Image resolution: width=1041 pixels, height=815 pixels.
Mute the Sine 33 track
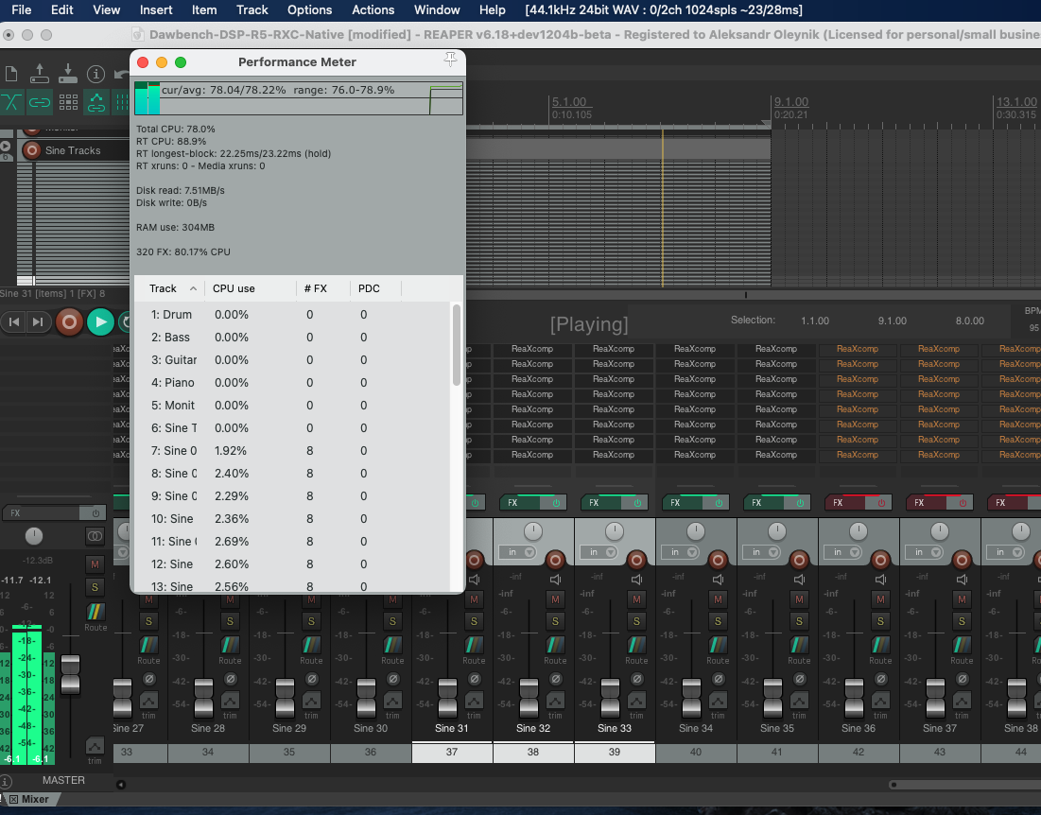coord(635,599)
